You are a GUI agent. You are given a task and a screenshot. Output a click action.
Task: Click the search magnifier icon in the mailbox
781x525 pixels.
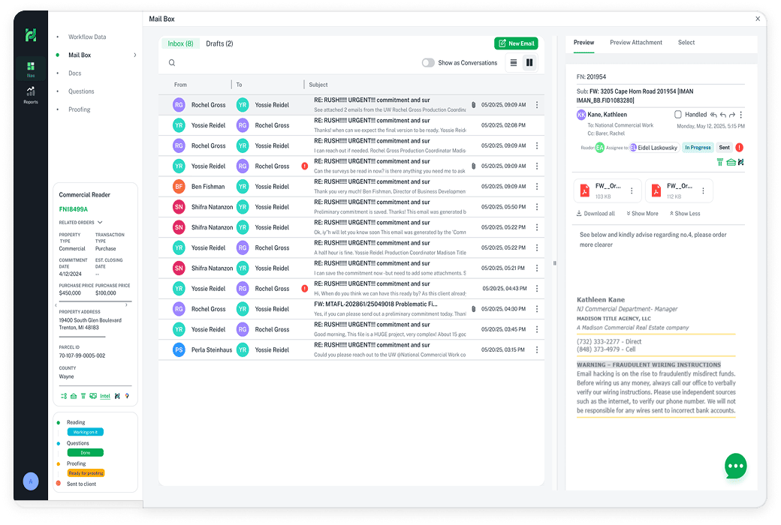(172, 63)
